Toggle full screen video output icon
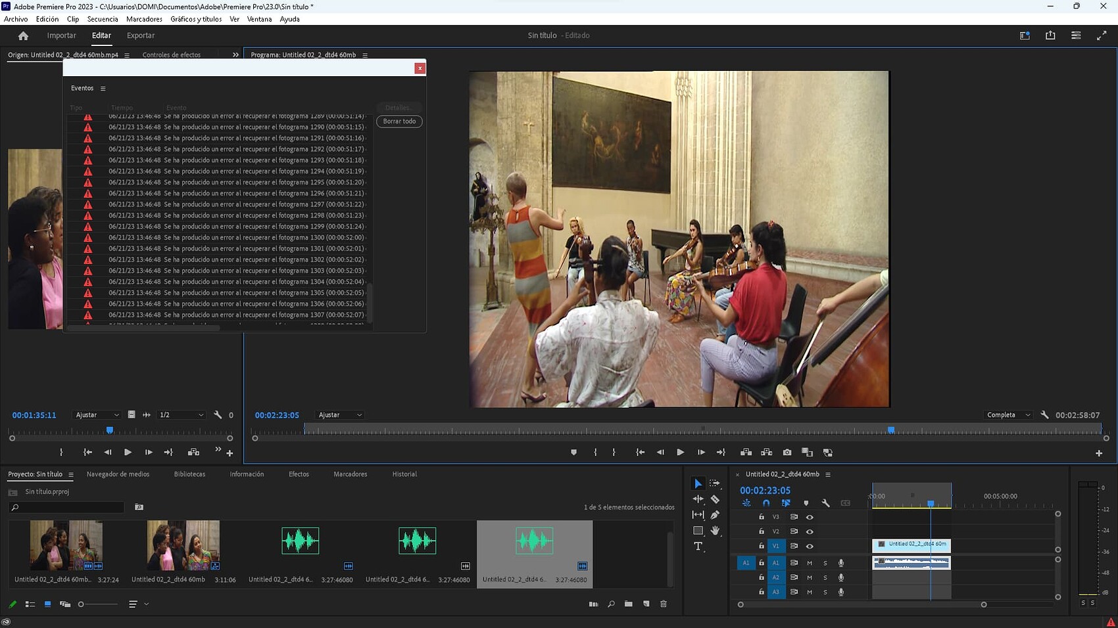Screen dimensions: 1118x628 1102,35
